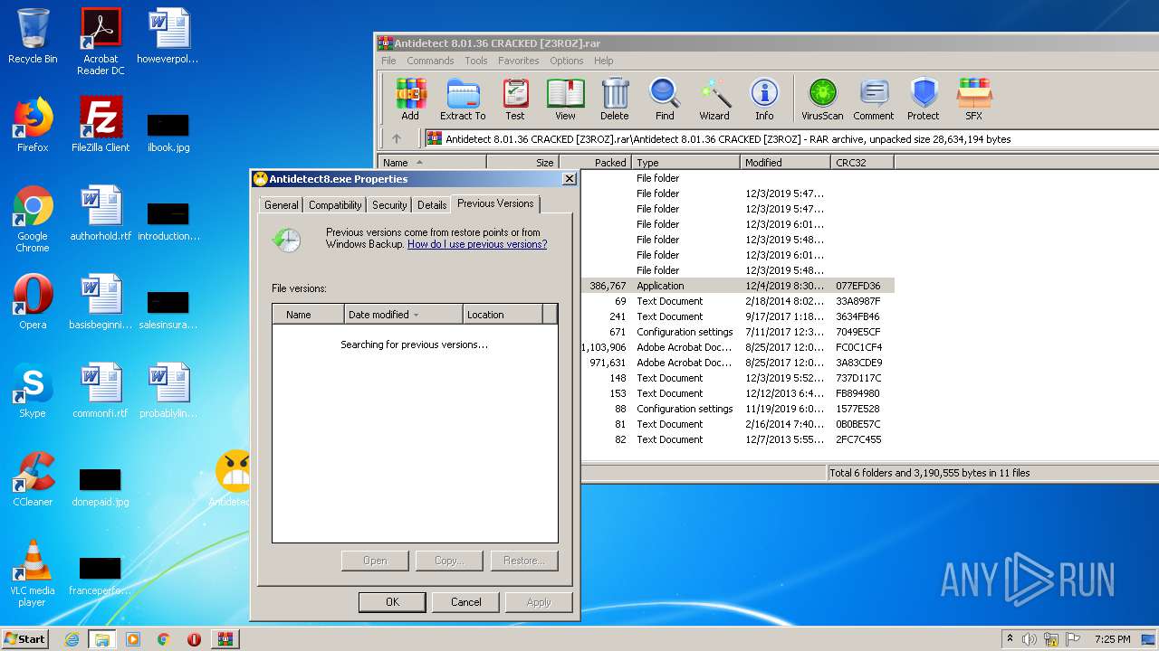The width and height of the screenshot is (1159, 651).
Task: Click the Extract To toolbar icon
Action: (x=463, y=99)
